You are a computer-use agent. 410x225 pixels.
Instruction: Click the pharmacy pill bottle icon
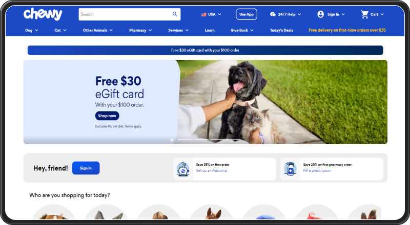[x=290, y=169]
